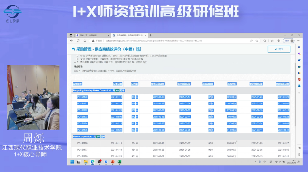Open the Edge settings menu via the ellipsis
Screen dimensions: 308x172
point(298,41)
